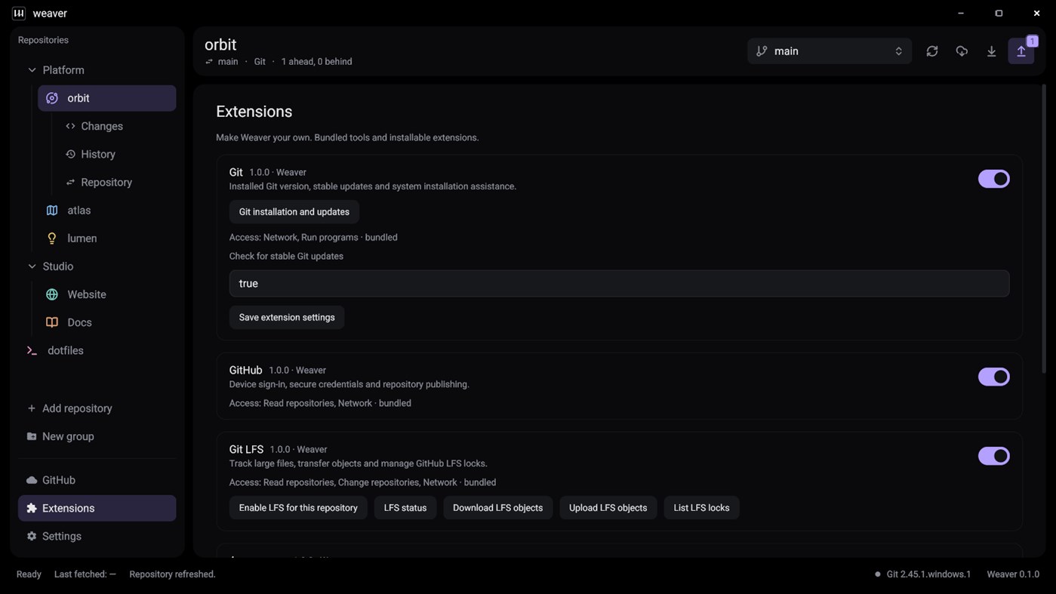Create a New group in sidebar

coord(97,436)
